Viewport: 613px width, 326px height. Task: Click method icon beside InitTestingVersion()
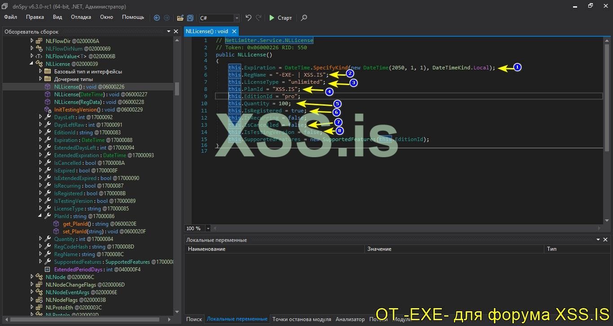pos(48,110)
